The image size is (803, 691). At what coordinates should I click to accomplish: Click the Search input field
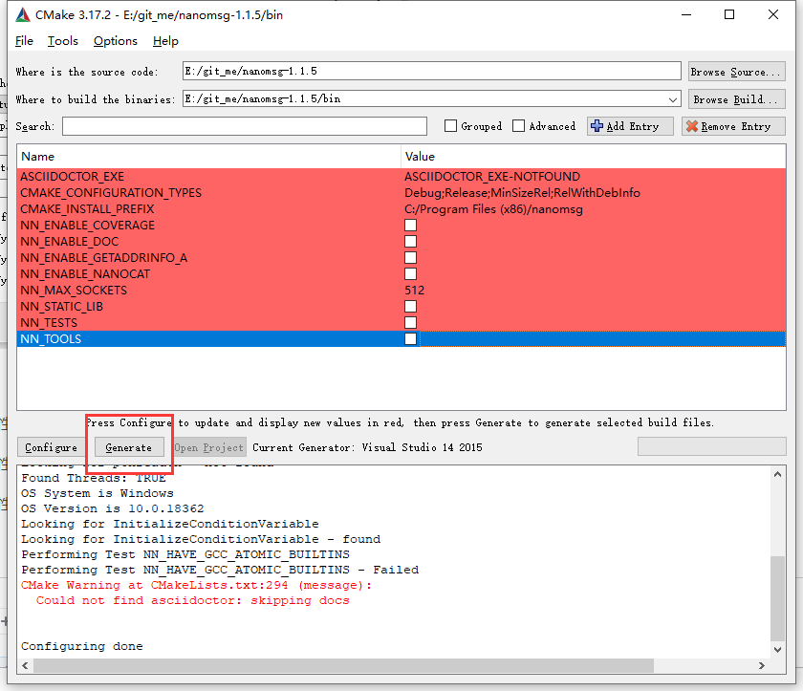pos(244,125)
